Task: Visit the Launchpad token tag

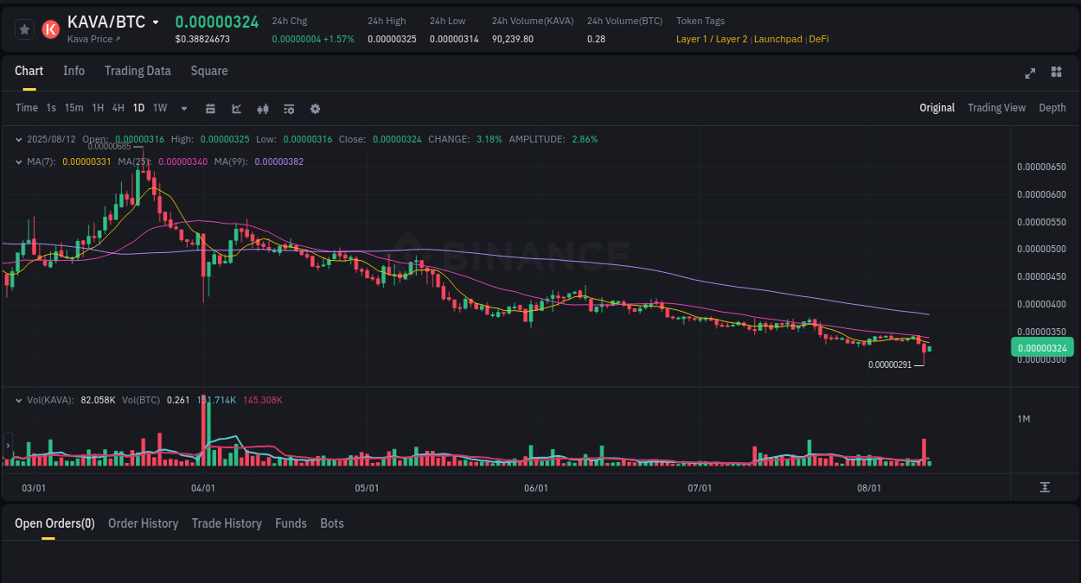Action: [777, 39]
